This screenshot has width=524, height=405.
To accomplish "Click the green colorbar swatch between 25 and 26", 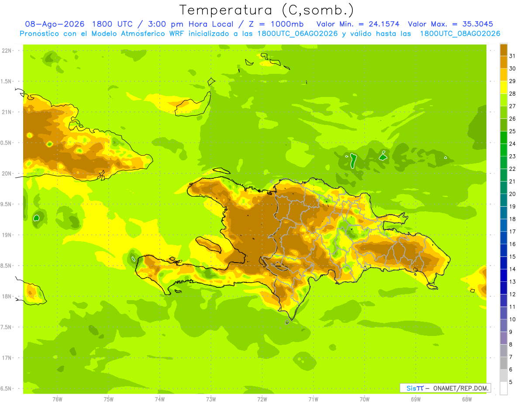I will click(x=503, y=125).
